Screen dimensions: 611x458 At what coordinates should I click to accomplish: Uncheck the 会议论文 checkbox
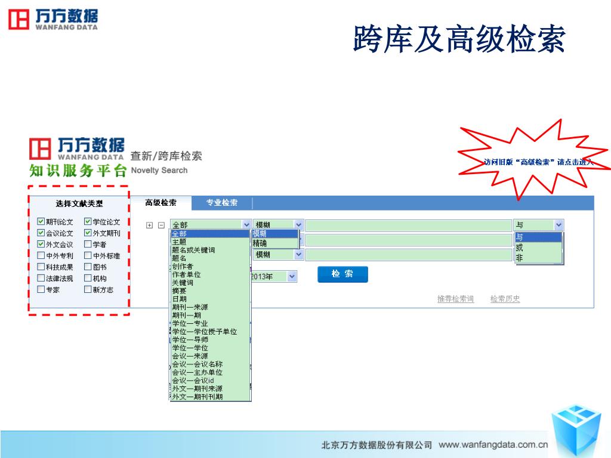(41, 233)
